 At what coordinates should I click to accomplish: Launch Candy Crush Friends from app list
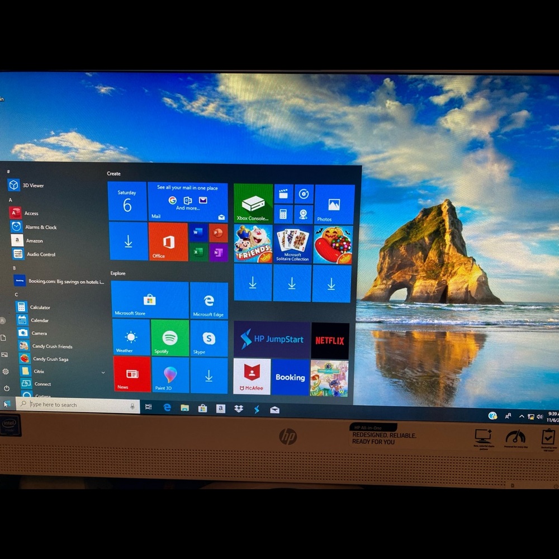[x=46, y=346]
